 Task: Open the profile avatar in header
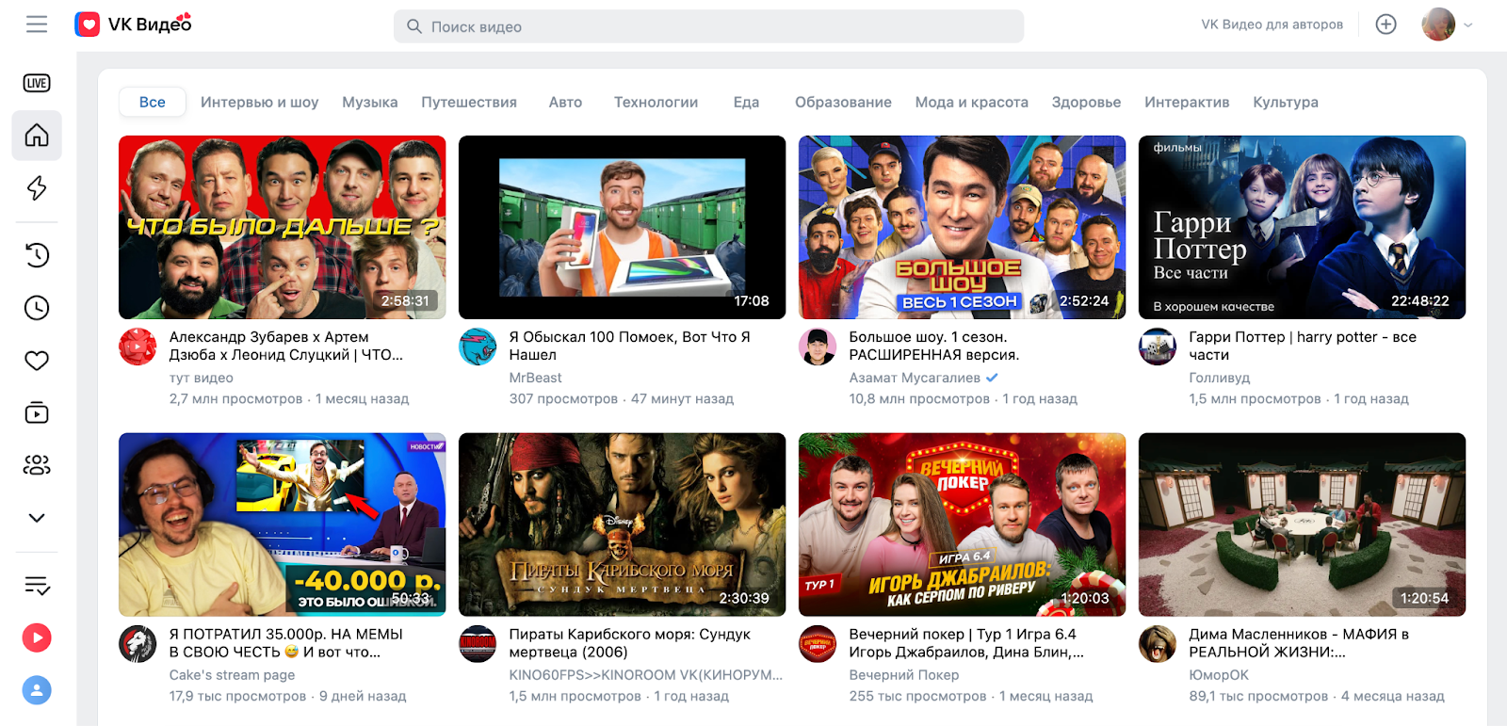[x=1438, y=24]
